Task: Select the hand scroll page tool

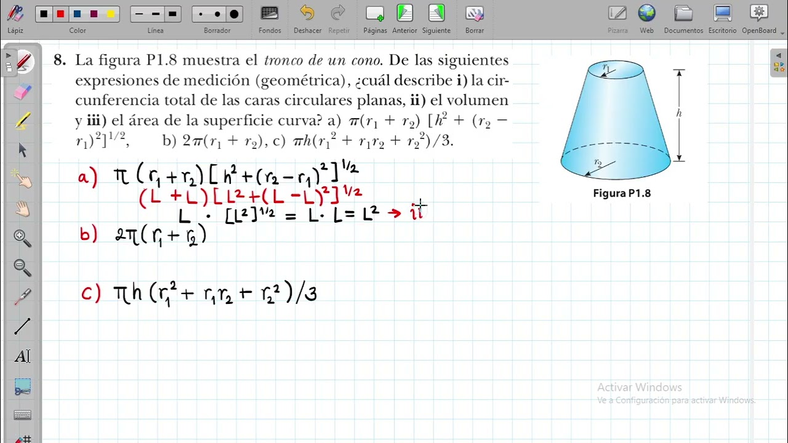Action: 22,209
